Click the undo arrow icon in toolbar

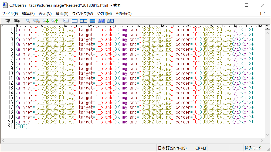(x=8, y=21)
